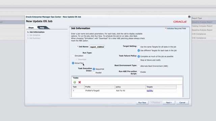This screenshot has width=216, height=121.
Task: Cancel the New Update OS Job
Action: 182,103
